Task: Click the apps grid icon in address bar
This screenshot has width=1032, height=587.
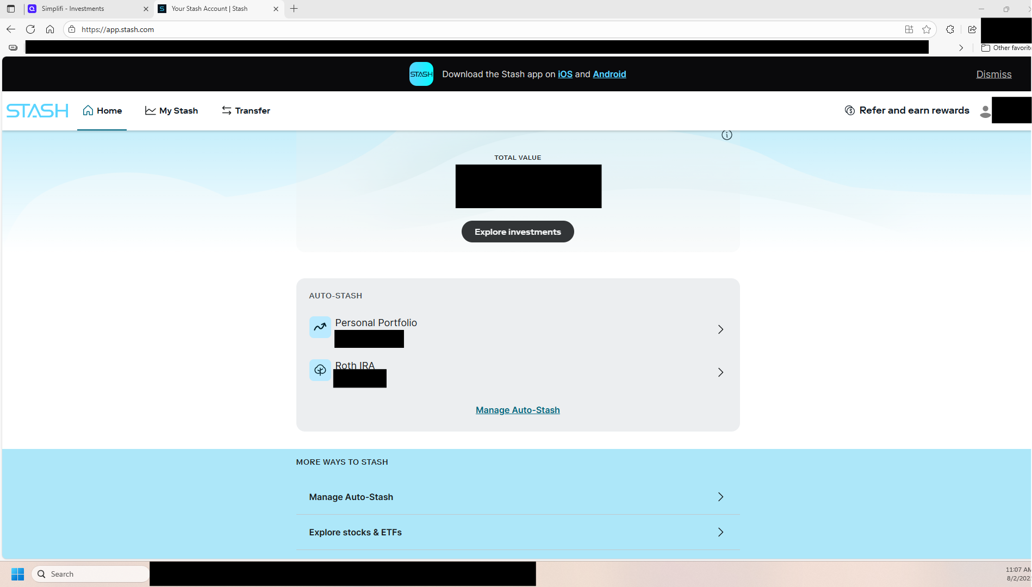Action: 909,29
